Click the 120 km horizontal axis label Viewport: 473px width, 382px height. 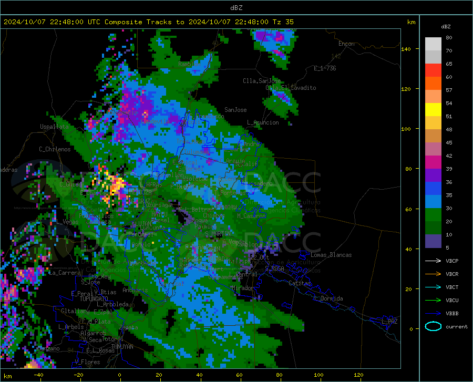(358, 375)
